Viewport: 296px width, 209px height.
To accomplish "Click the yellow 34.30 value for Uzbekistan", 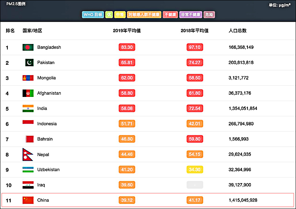I will tap(195, 169).
